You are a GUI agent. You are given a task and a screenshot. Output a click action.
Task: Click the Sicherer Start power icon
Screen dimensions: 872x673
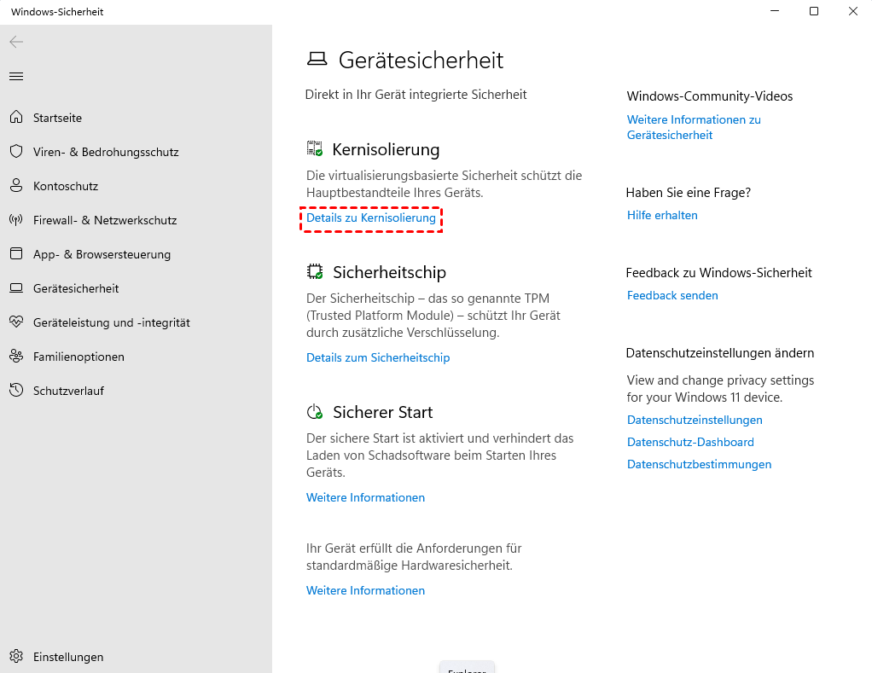click(315, 412)
